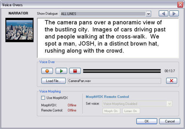Click the Listen On button
This screenshot has height=129, width=185.
tap(131, 111)
